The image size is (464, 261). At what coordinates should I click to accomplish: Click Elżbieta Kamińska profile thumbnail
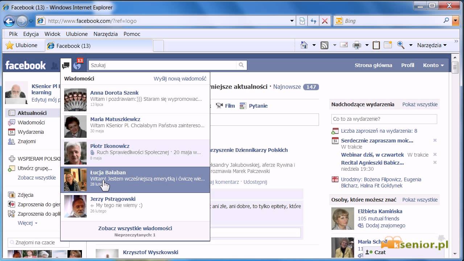click(343, 219)
